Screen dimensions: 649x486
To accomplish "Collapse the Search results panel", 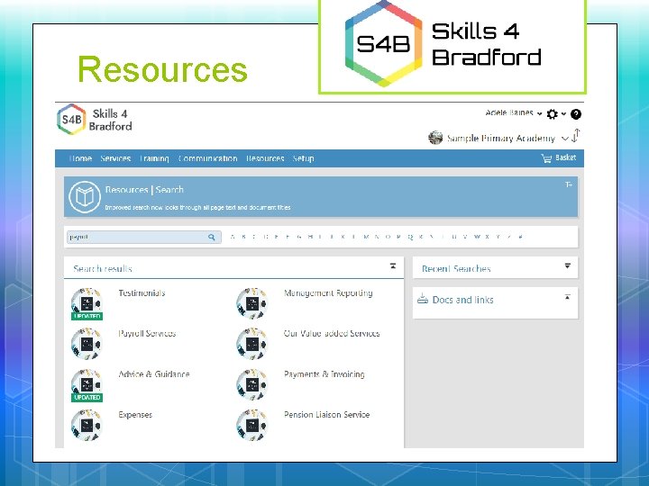I will click(x=393, y=266).
